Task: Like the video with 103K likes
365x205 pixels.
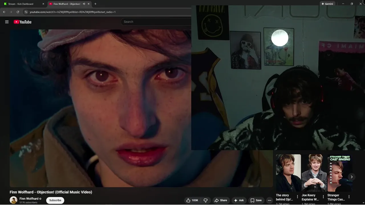Action: click(x=192, y=200)
